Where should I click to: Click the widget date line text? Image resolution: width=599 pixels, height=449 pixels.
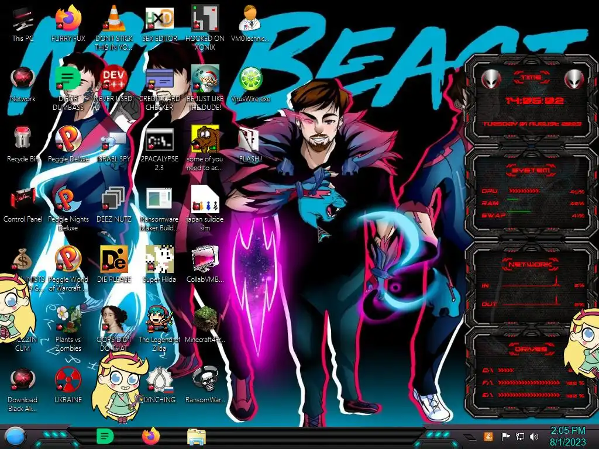(x=532, y=124)
